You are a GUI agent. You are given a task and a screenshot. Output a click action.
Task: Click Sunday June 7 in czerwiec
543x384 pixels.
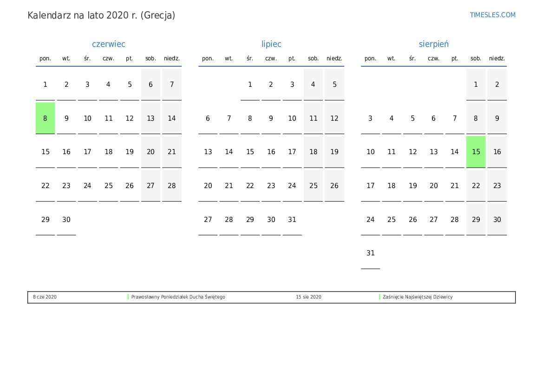tap(172, 85)
